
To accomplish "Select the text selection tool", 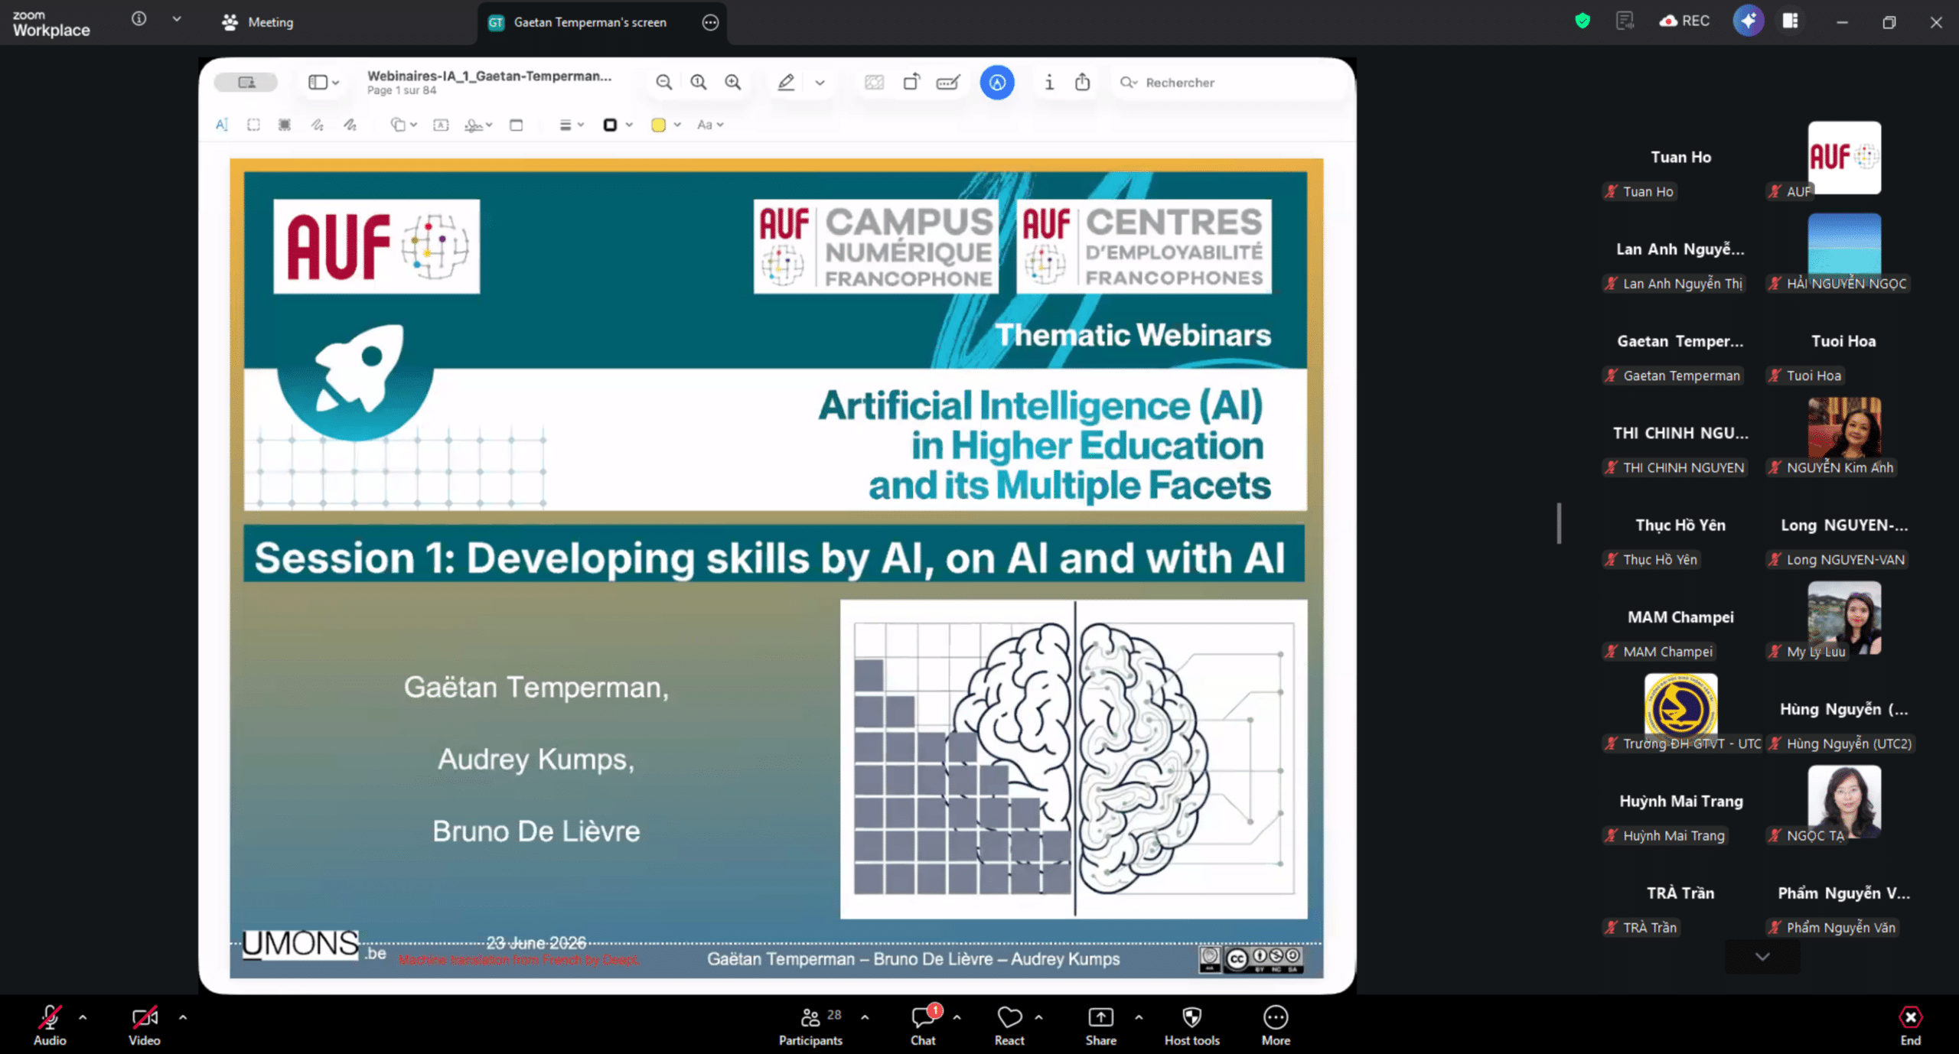I will [x=222, y=125].
